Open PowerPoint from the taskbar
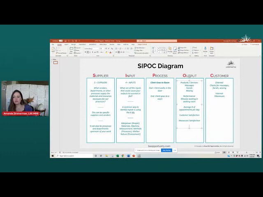This screenshot has width=263, height=197. pos(134,156)
